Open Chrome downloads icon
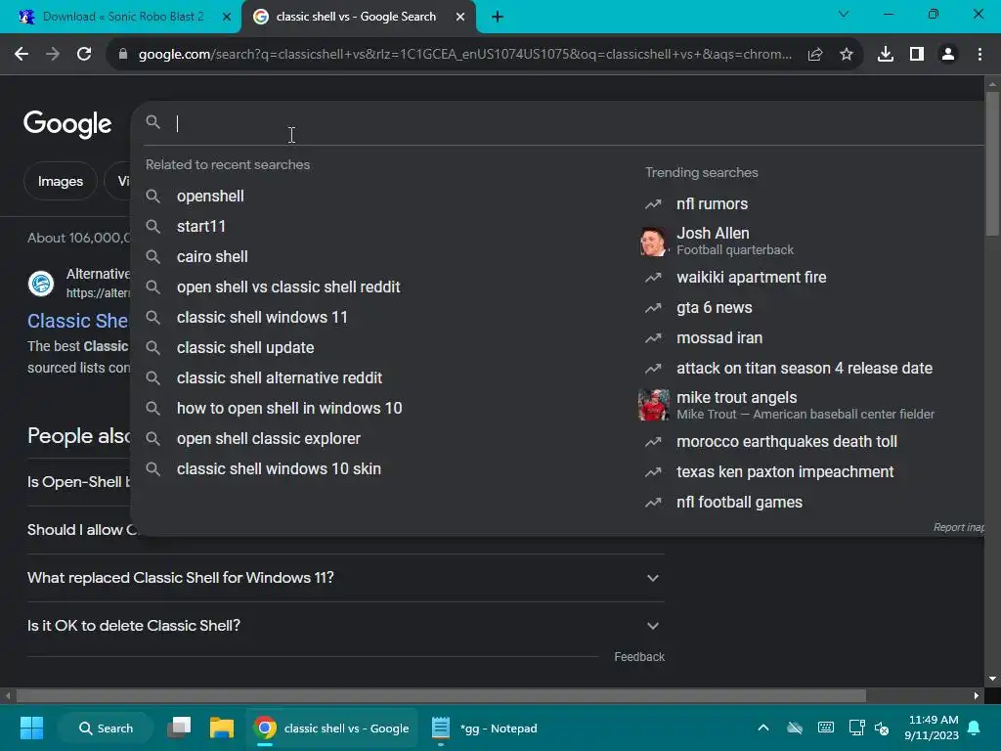The height and width of the screenshot is (751, 1001). pos(886,55)
